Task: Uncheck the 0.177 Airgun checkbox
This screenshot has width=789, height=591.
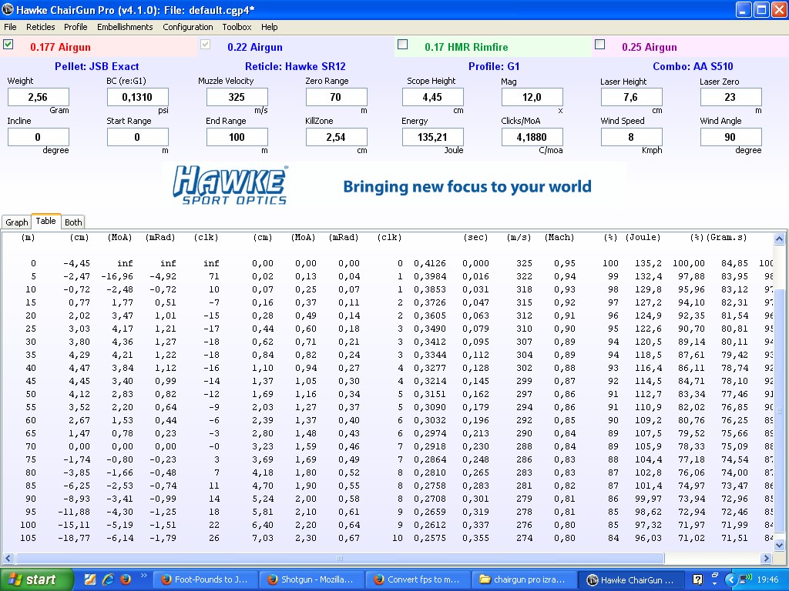Action: tap(8, 44)
